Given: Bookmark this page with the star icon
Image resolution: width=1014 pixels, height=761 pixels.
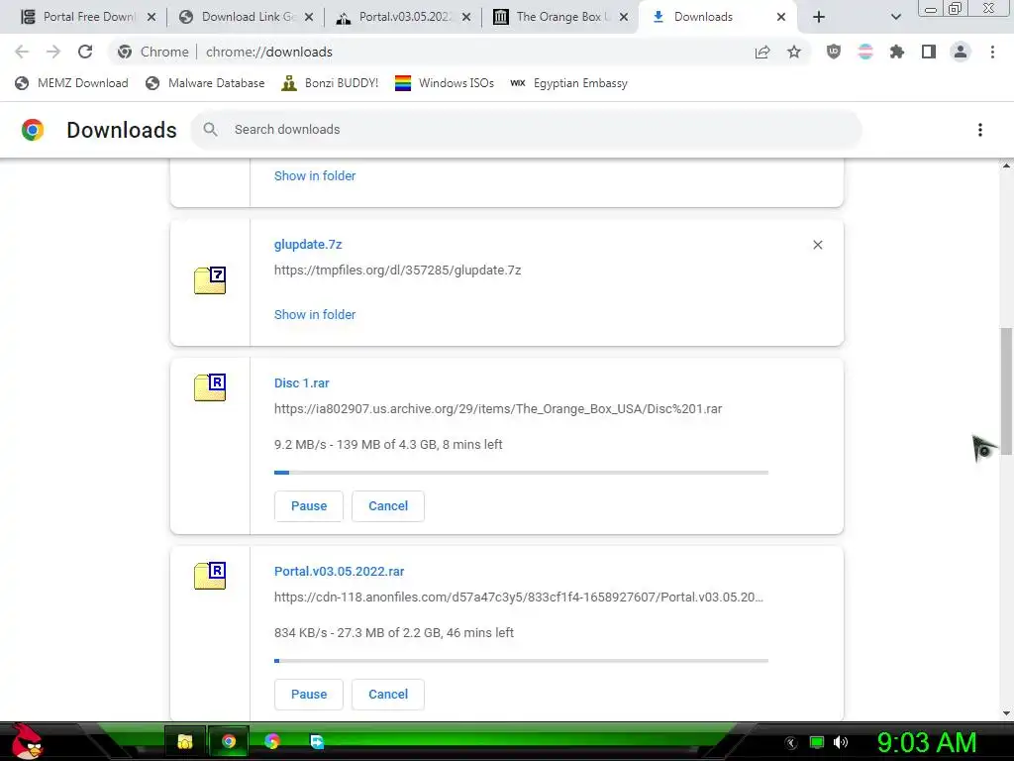Looking at the screenshot, I should (x=794, y=52).
